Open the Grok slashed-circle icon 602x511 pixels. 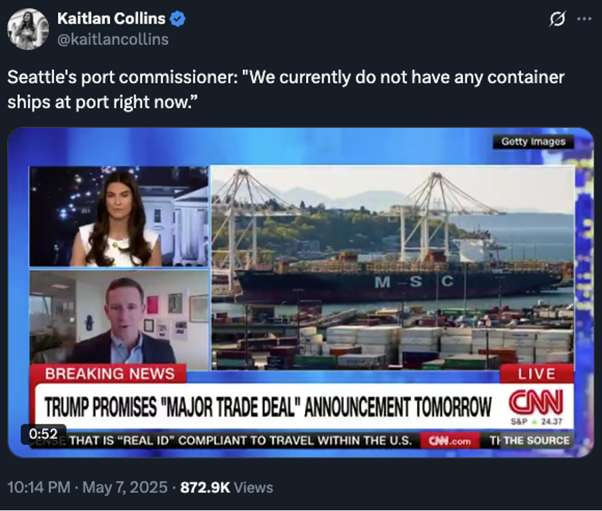click(x=557, y=19)
